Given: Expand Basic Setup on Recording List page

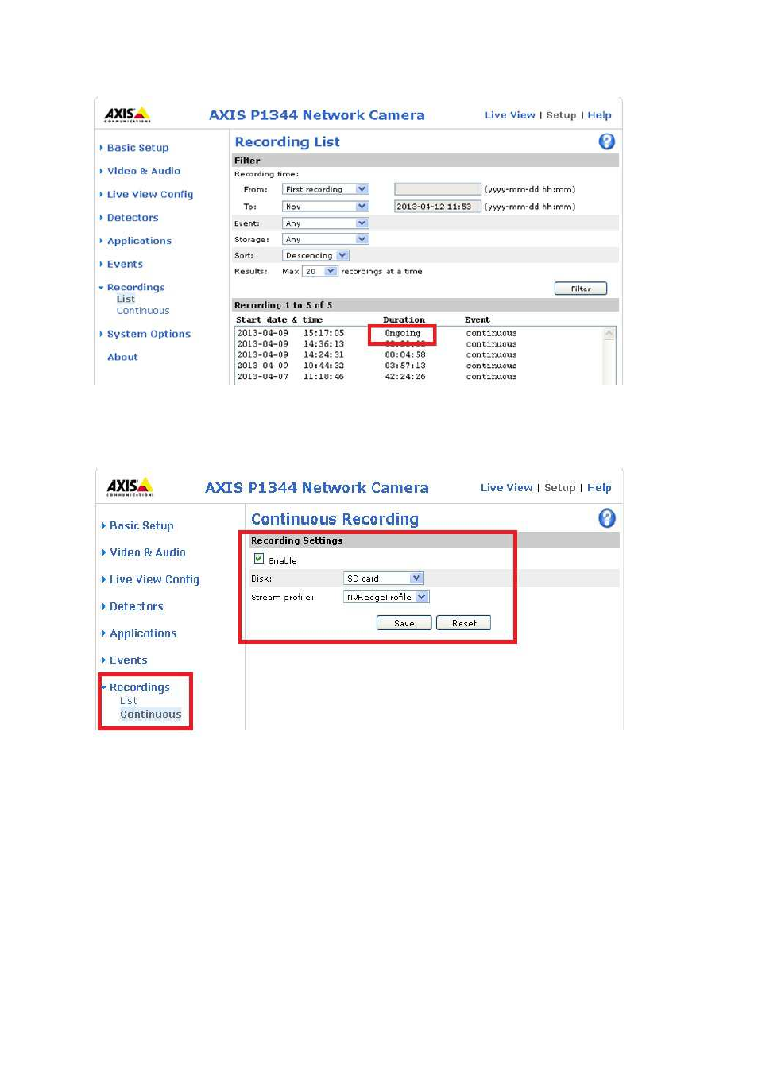Looking at the screenshot, I should tap(137, 148).
